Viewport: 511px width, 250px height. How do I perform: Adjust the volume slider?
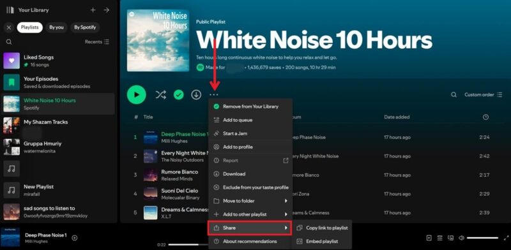[482, 238]
